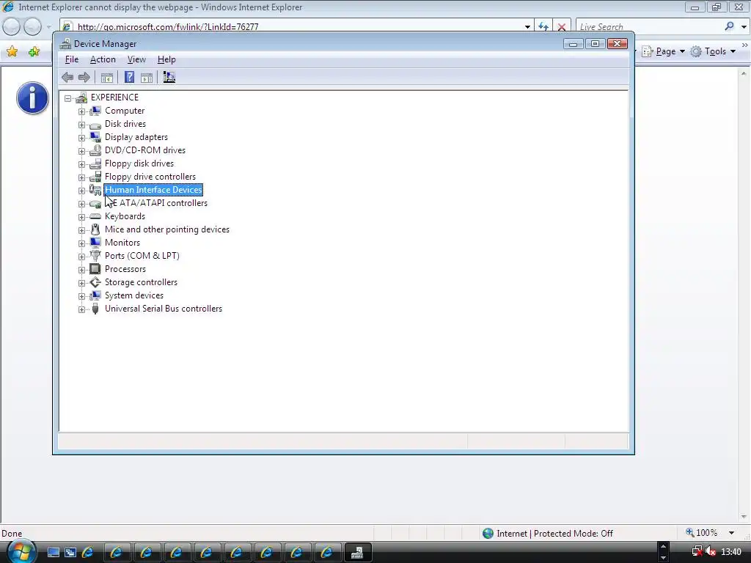This screenshot has width=751, height=563.
Task: Select the IDE ATA/ATAPI controllers entry
Action: coord(156,203)
